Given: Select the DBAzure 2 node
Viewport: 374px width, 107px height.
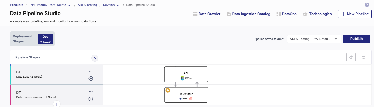Looking at the screenshot, I should click(x=186, y=95).
